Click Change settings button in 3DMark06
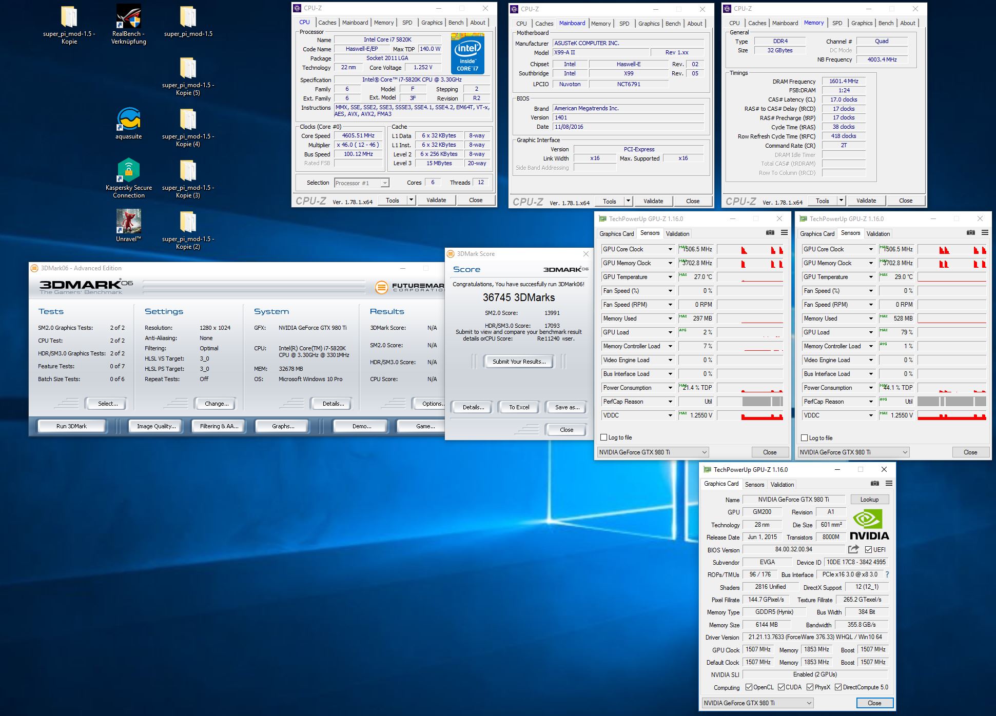The height and width of the screenshot is (716, 996). (217, 404)
